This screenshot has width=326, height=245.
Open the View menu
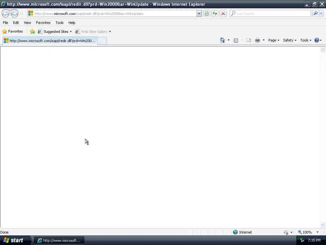[x=27, y=23]
